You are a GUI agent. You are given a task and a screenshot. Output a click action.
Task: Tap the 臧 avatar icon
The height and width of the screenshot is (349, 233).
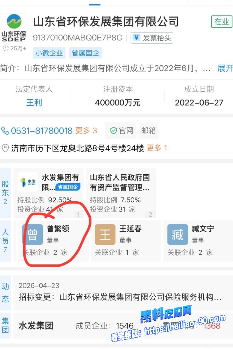(178, 234)
